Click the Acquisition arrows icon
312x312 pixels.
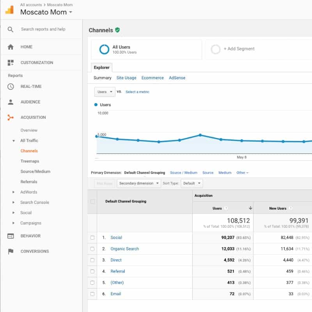[11, 118]
